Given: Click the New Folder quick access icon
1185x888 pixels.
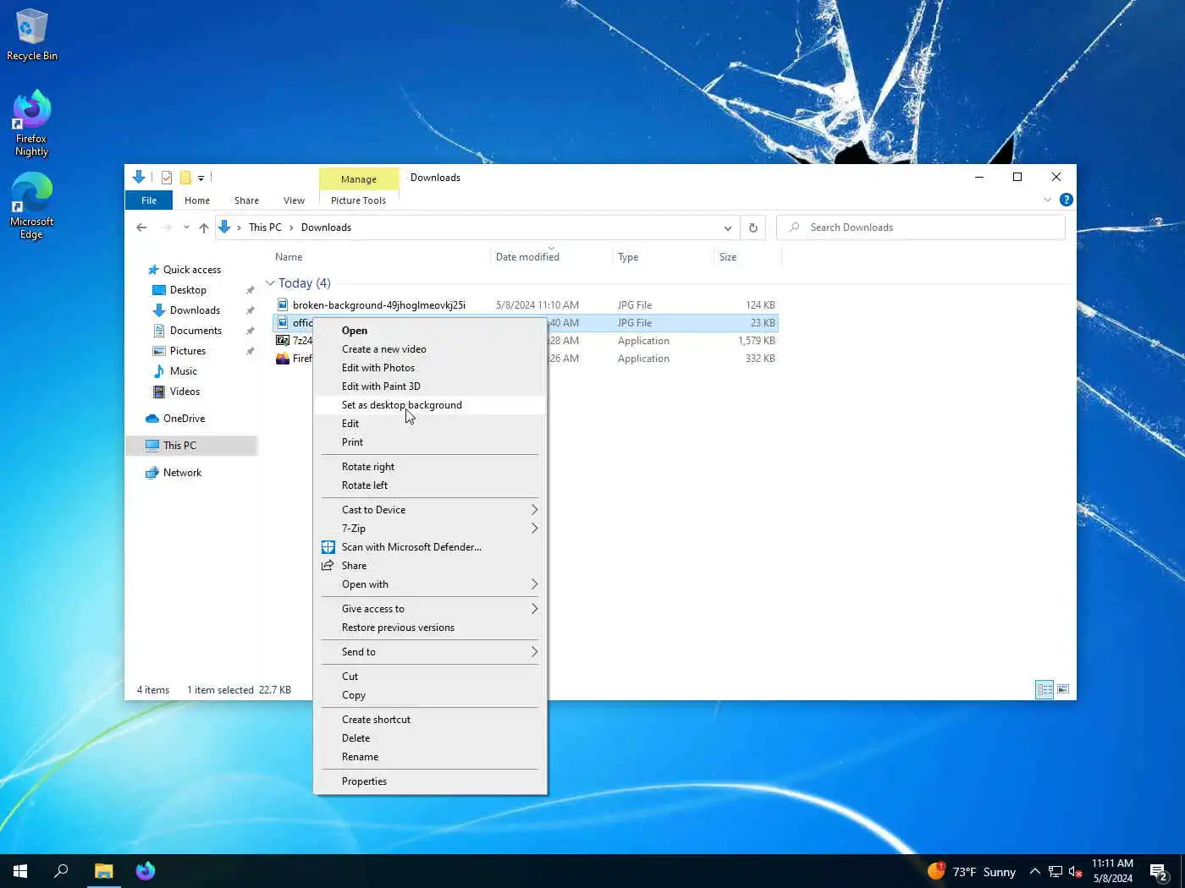Looking at the screenshot, I should point(185,178).
